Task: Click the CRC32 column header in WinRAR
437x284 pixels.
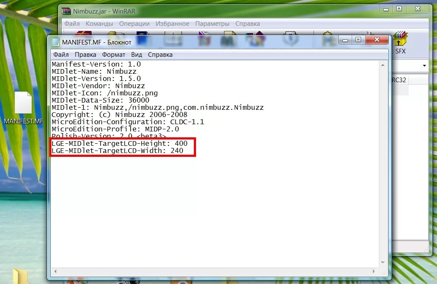Action: (x=399, y=80)
